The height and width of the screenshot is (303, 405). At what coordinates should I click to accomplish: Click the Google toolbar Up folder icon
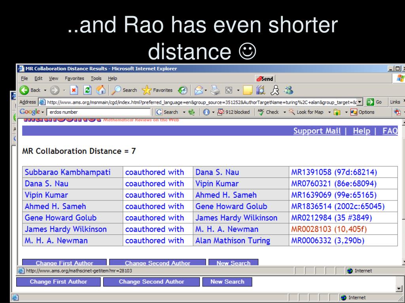tap(337, 112)
